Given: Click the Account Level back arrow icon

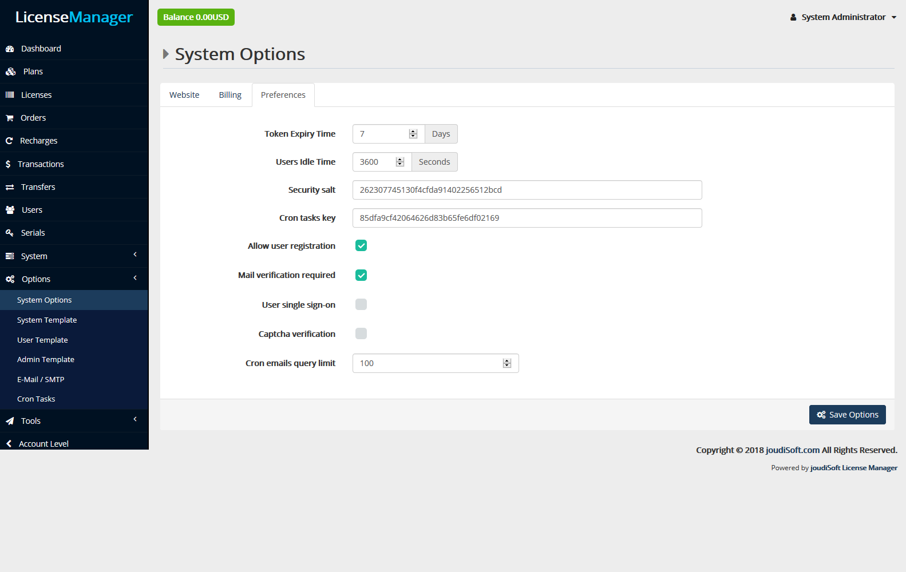Looking at the screenshot, I should (9, 444).
